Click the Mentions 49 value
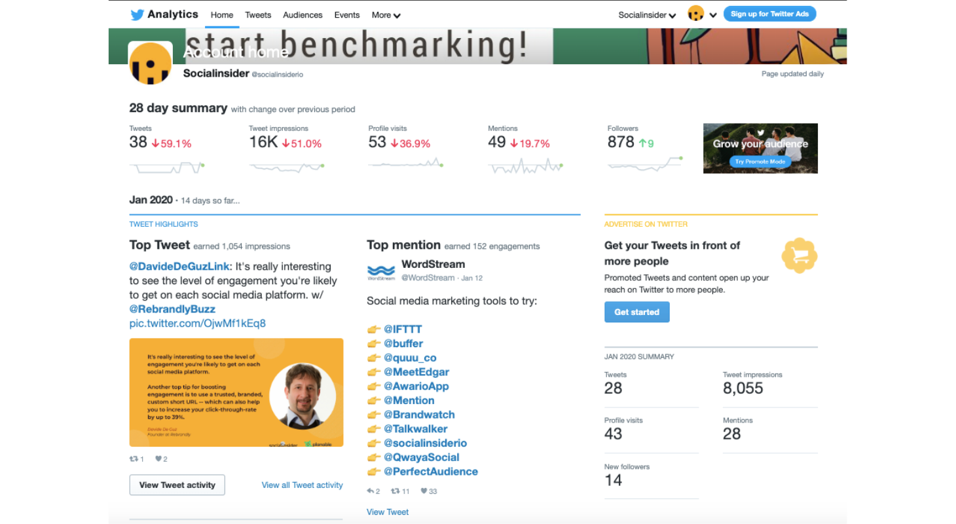The image size is (956, 524). pos(497,142)
